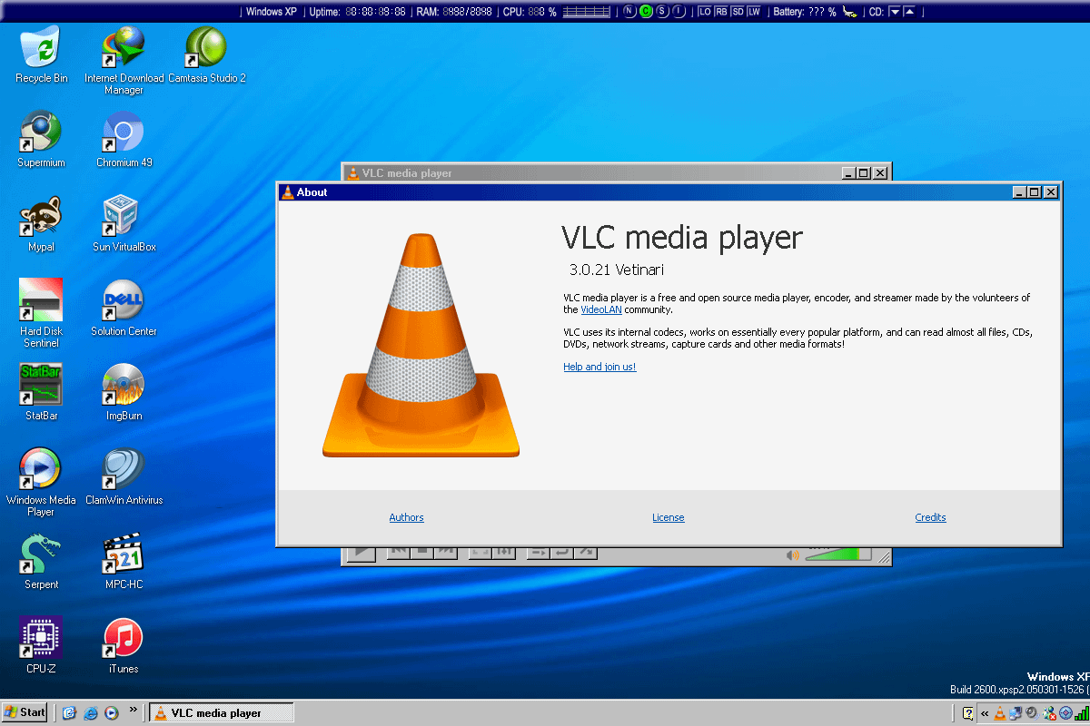Click the Mypal raccoon icon

(41, 223)
